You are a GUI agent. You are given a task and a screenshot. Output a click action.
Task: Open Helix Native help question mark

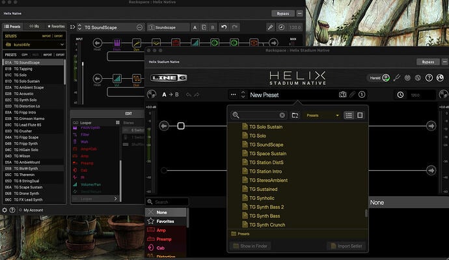[x=12, y=210]
